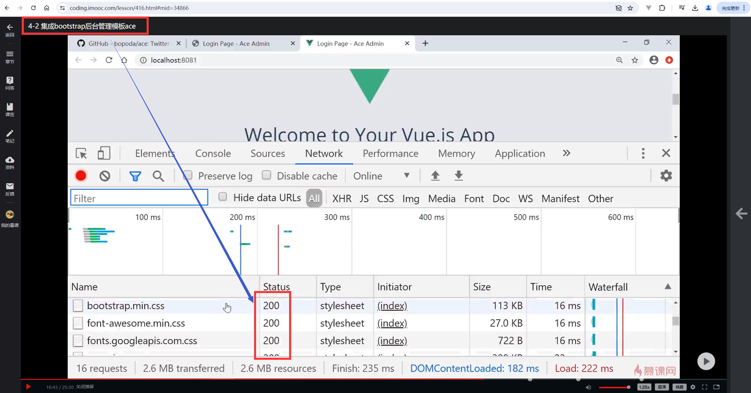Click the Waterfall column sort arrow
Viewport: 751px width, 393px height.
click(x=668, y=287)
